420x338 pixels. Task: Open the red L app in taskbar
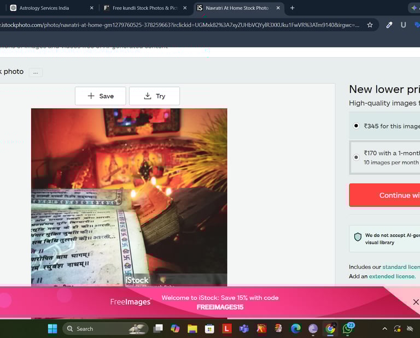(x=226, y=329)
